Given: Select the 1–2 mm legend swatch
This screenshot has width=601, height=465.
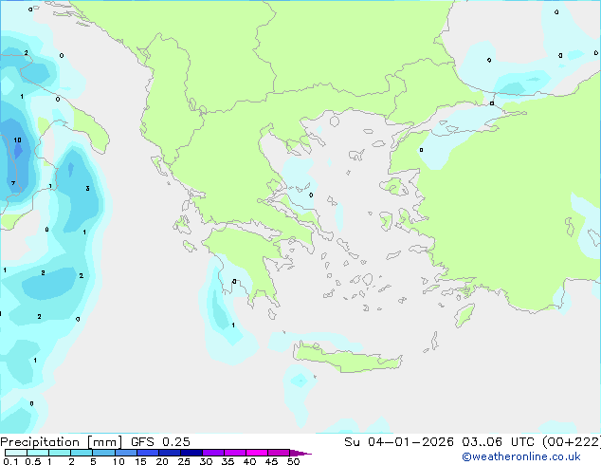Looking at the screenshot, I should click(x=60, y=453).
